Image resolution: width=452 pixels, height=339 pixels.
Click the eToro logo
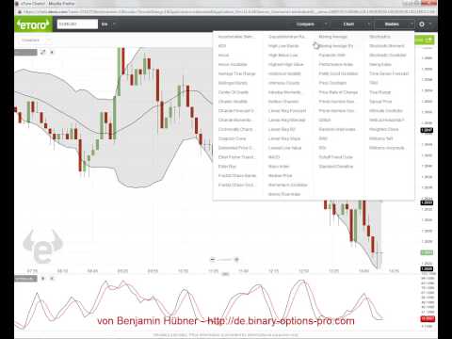tap(33, 24)
